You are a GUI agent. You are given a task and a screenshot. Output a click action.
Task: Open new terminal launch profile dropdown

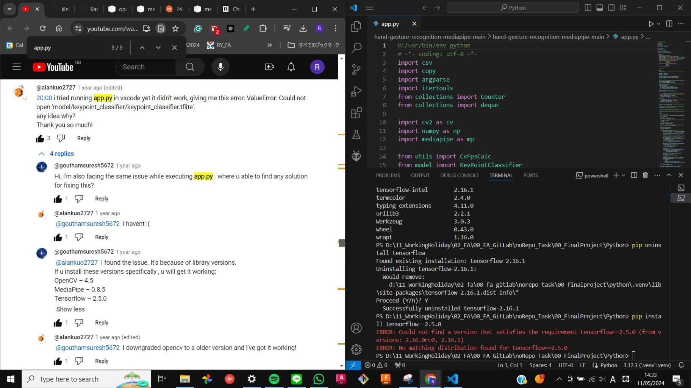click(x=624, y=175)
